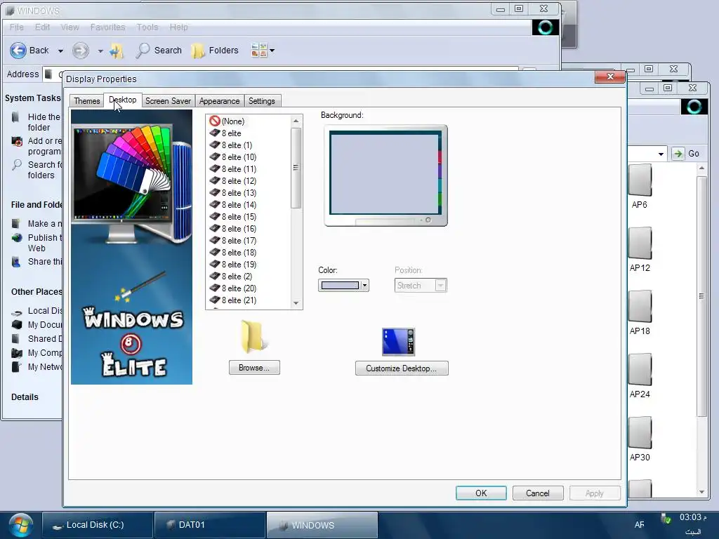This screenshot has width=719, height=539.
Task: Open the Position Stretch dropdown
Action: [x=440, y=286]
